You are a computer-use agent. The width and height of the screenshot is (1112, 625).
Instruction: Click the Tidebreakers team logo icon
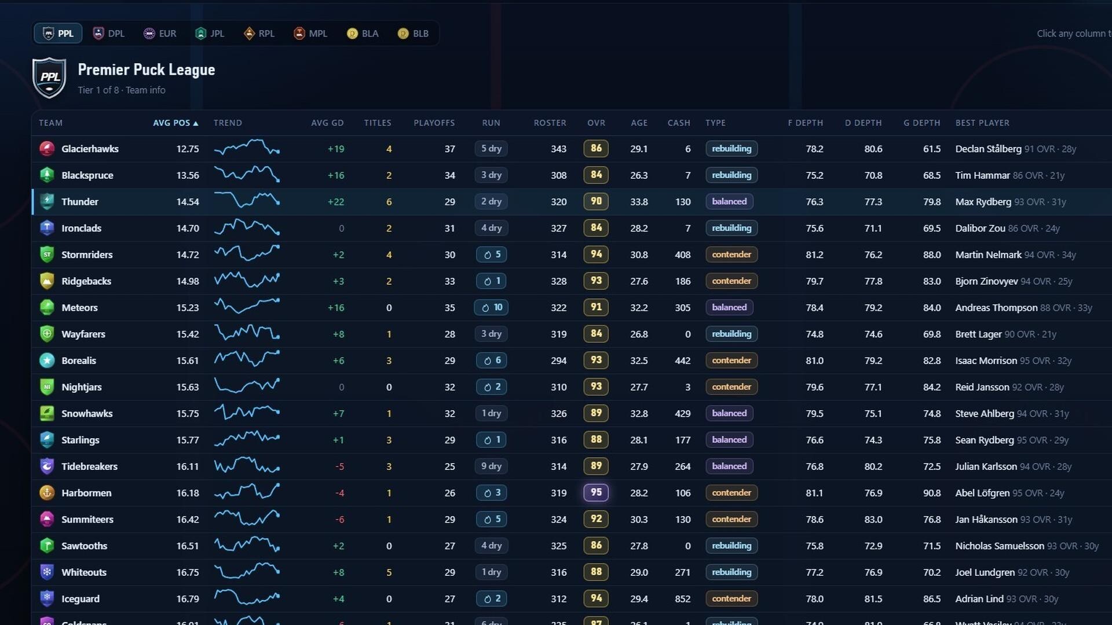[47, 466]
